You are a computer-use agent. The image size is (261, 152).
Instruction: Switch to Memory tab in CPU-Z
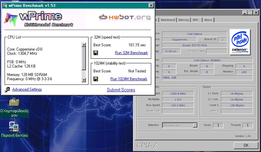[x=184, y=20]
